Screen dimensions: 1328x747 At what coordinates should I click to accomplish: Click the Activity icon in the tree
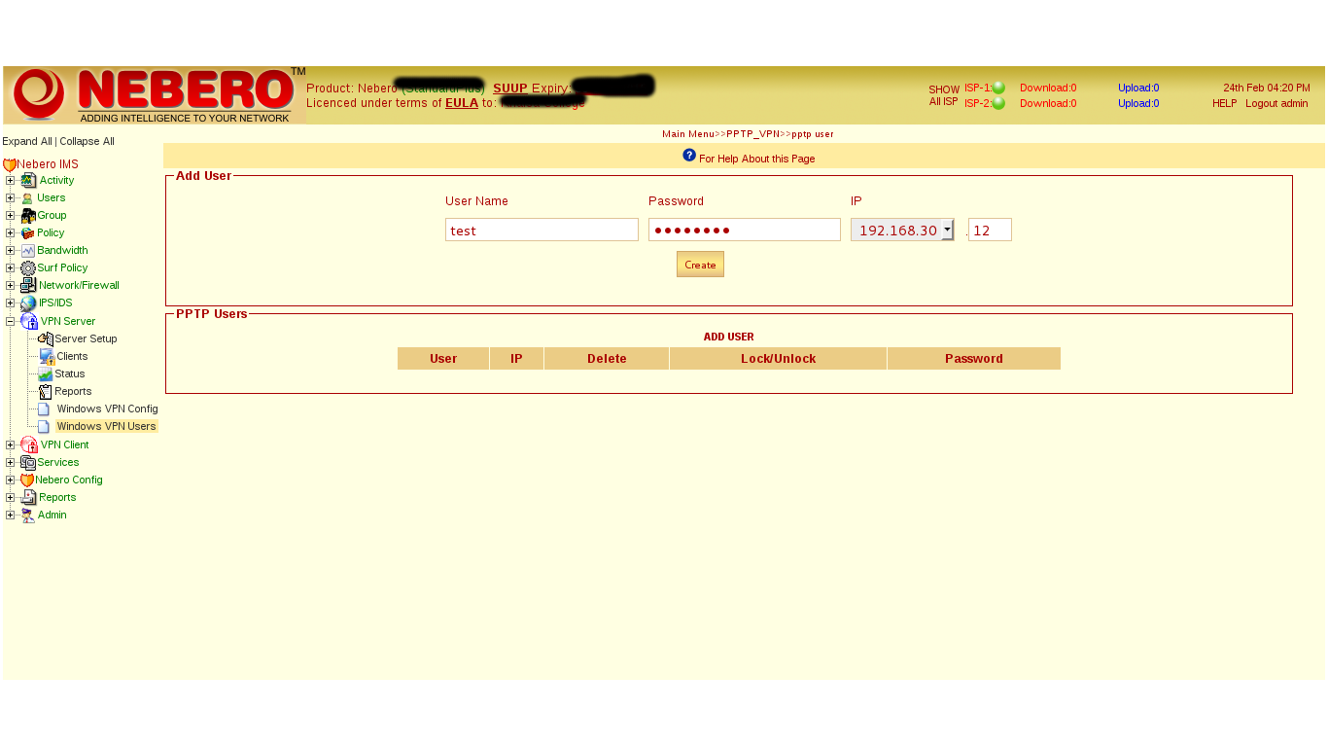[28, 181]
